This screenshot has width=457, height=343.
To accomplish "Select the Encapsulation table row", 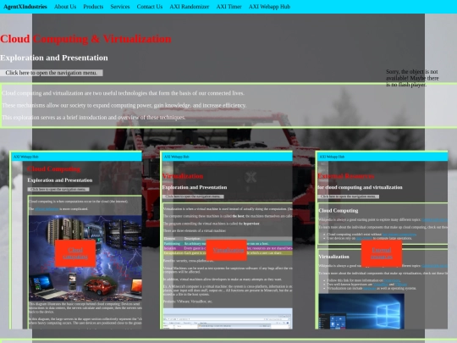I will [228, 253].
